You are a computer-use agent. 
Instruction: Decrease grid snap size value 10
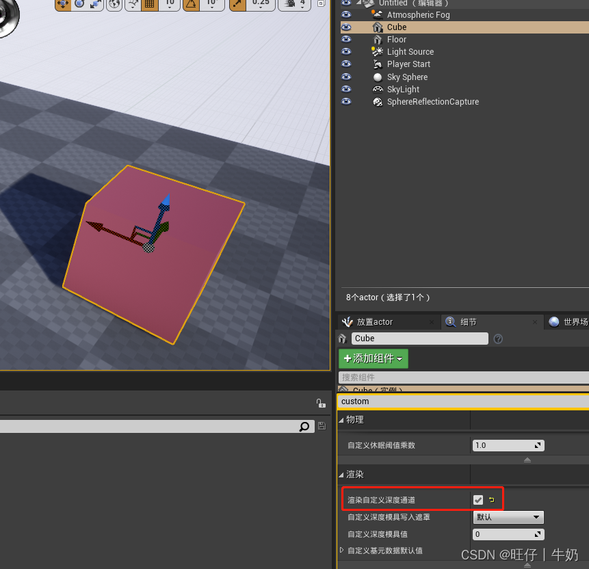170,7
